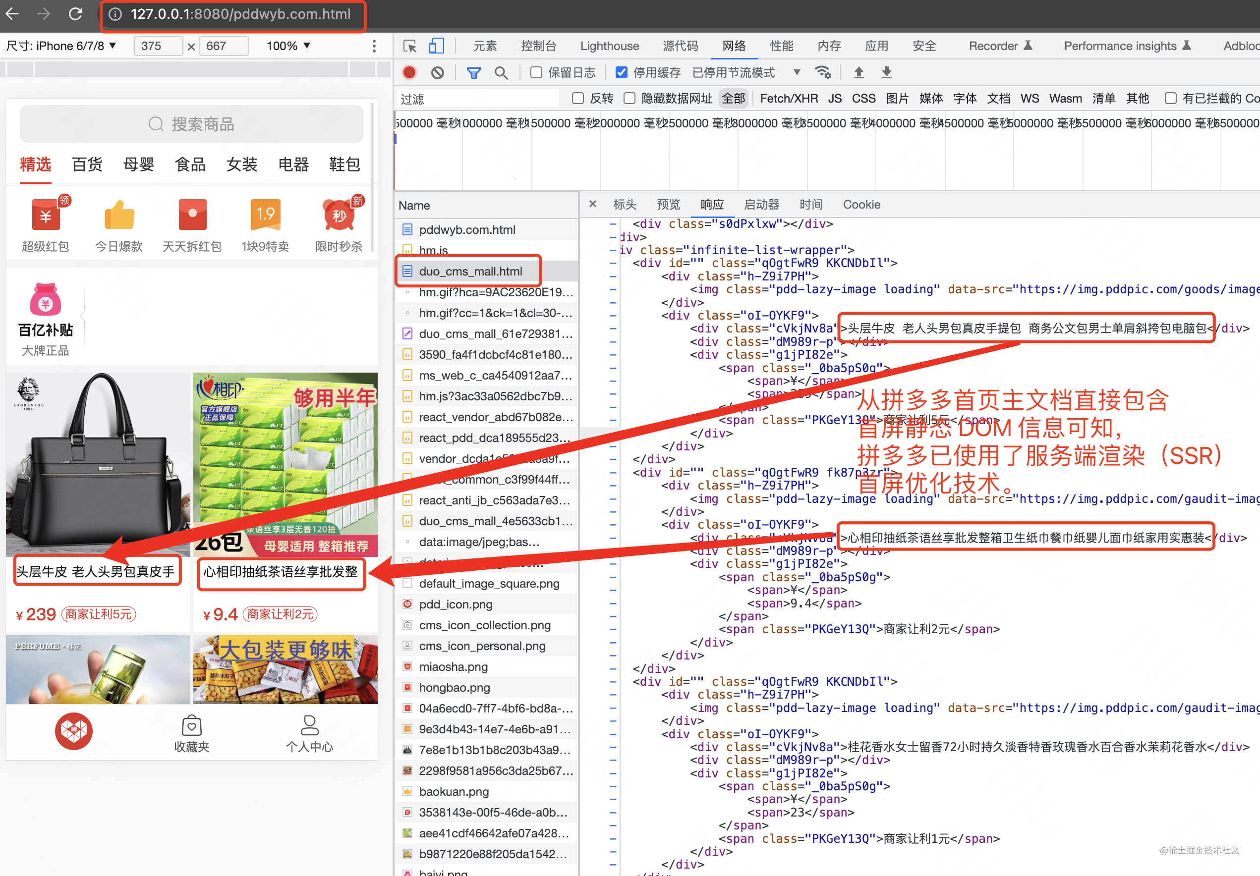
Task: Select the 全部 filter button
Action: (x=733, y=98)
